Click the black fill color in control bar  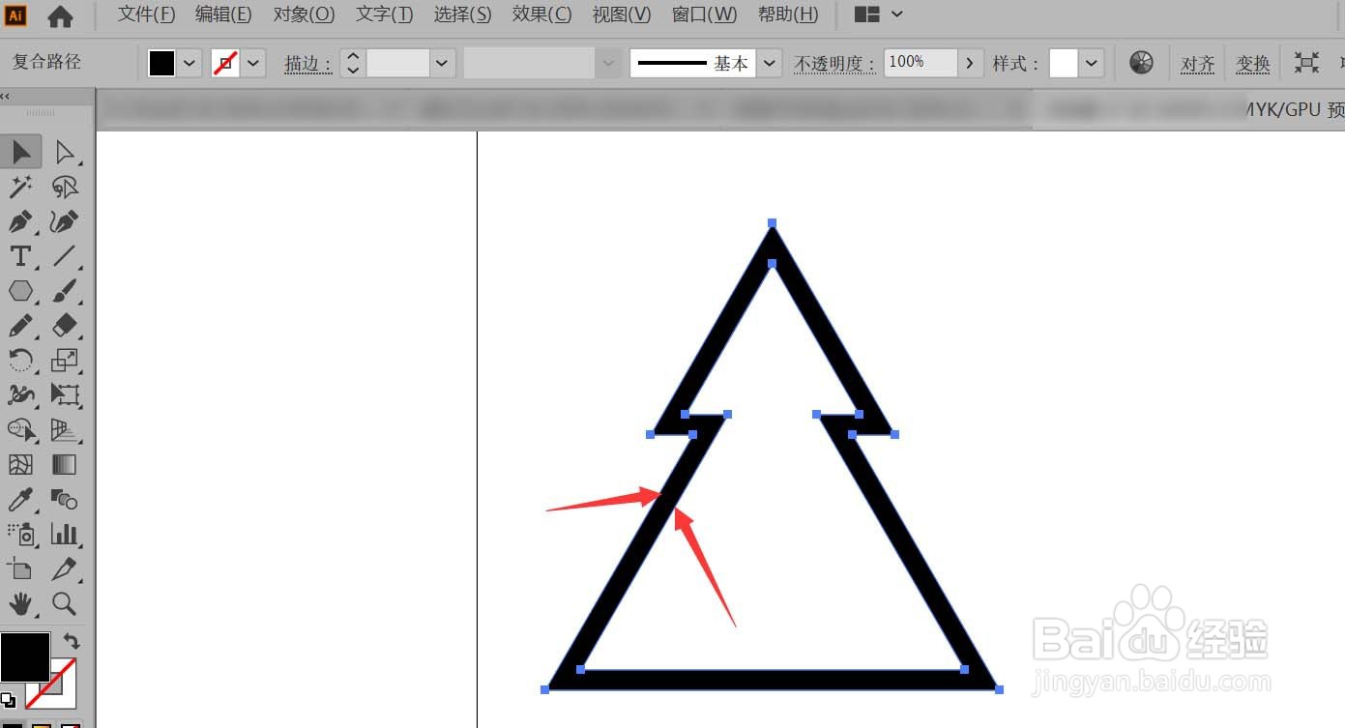pos(161,64)
